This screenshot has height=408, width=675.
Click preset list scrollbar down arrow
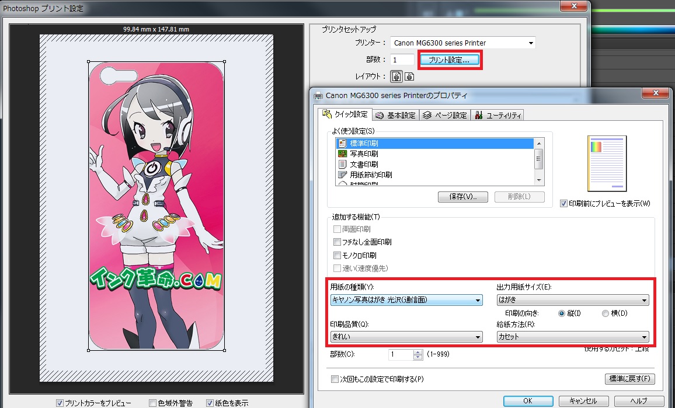coord(539,181)
